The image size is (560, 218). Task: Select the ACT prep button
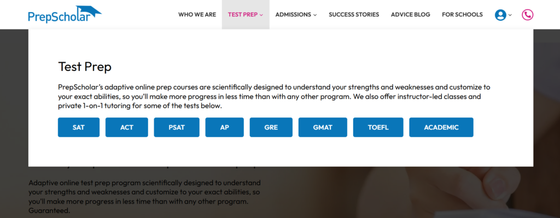pos(126,127)
